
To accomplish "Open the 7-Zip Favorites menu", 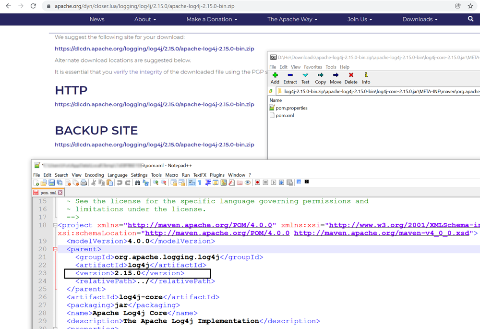I will [313, 67].
